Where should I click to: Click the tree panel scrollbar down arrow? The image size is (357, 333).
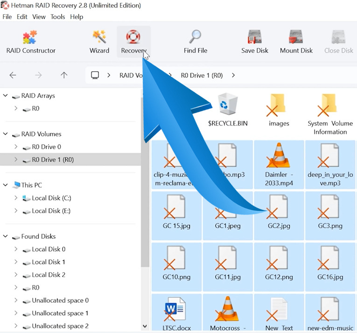[x=145, y=326]
